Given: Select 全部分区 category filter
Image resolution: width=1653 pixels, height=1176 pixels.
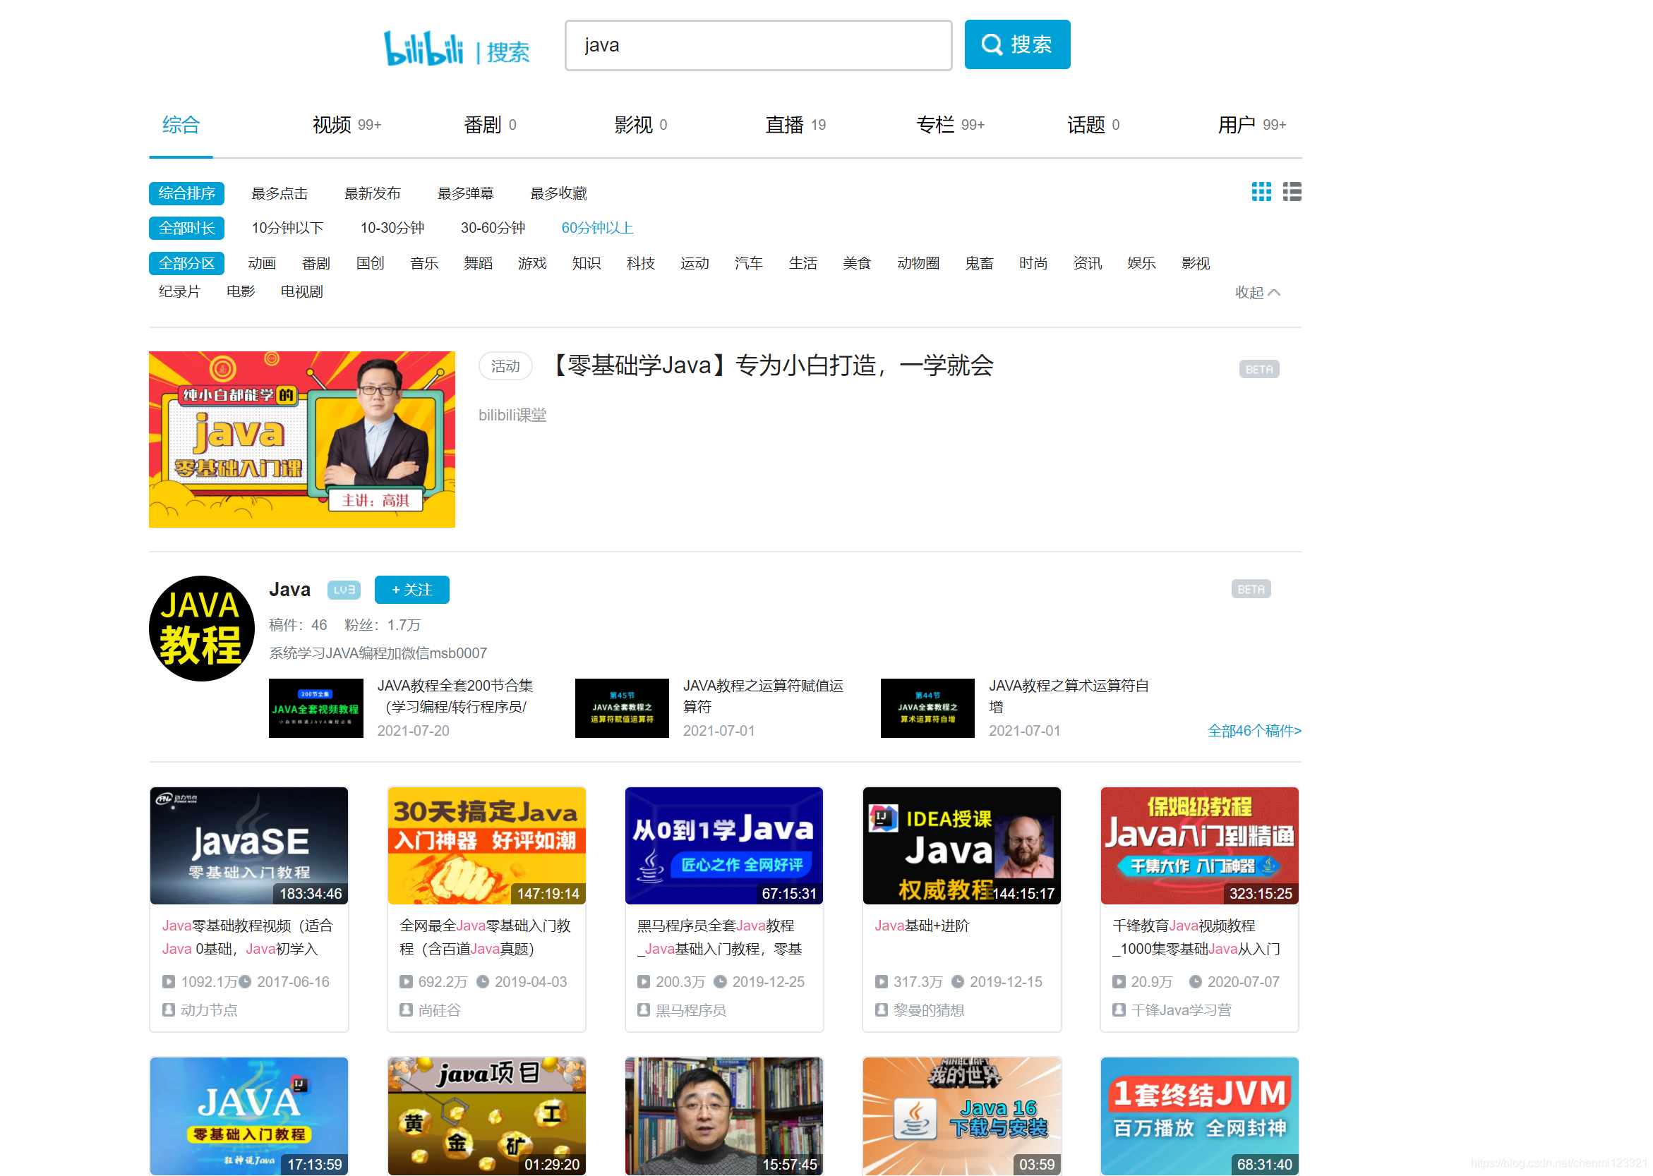Looking at the screenshot, I should click(x=187, y=263).
